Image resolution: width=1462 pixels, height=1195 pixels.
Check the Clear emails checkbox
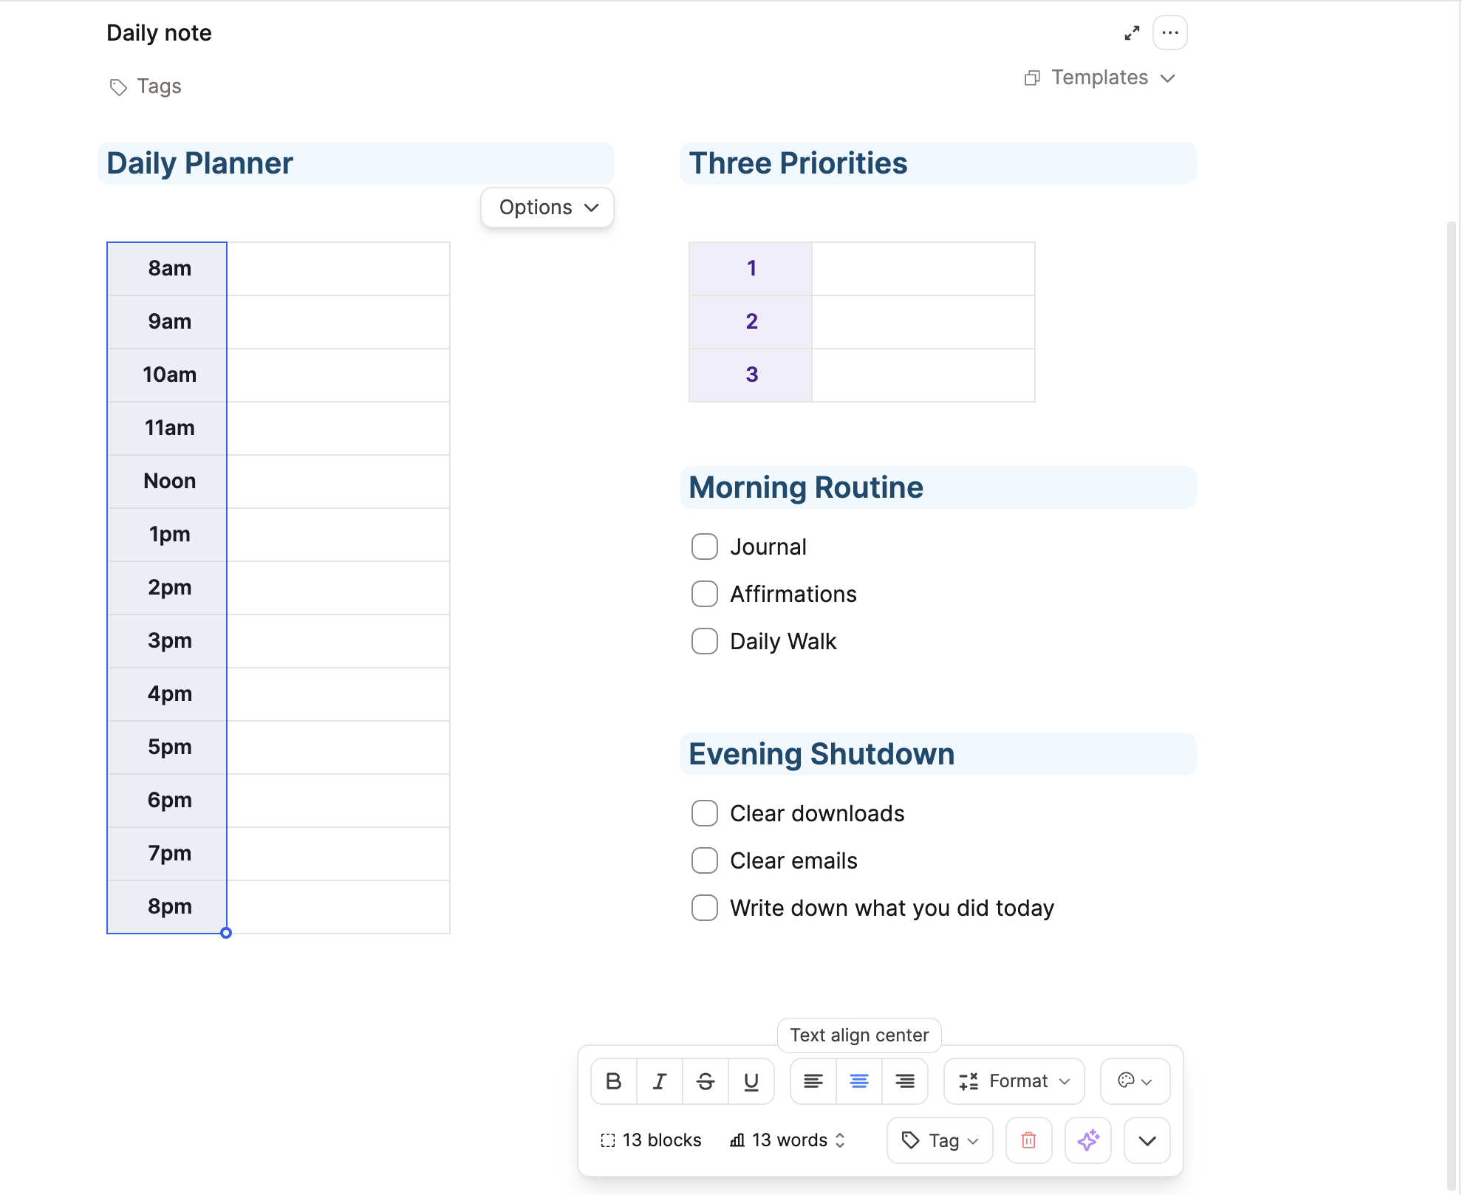tap(705, 861)
